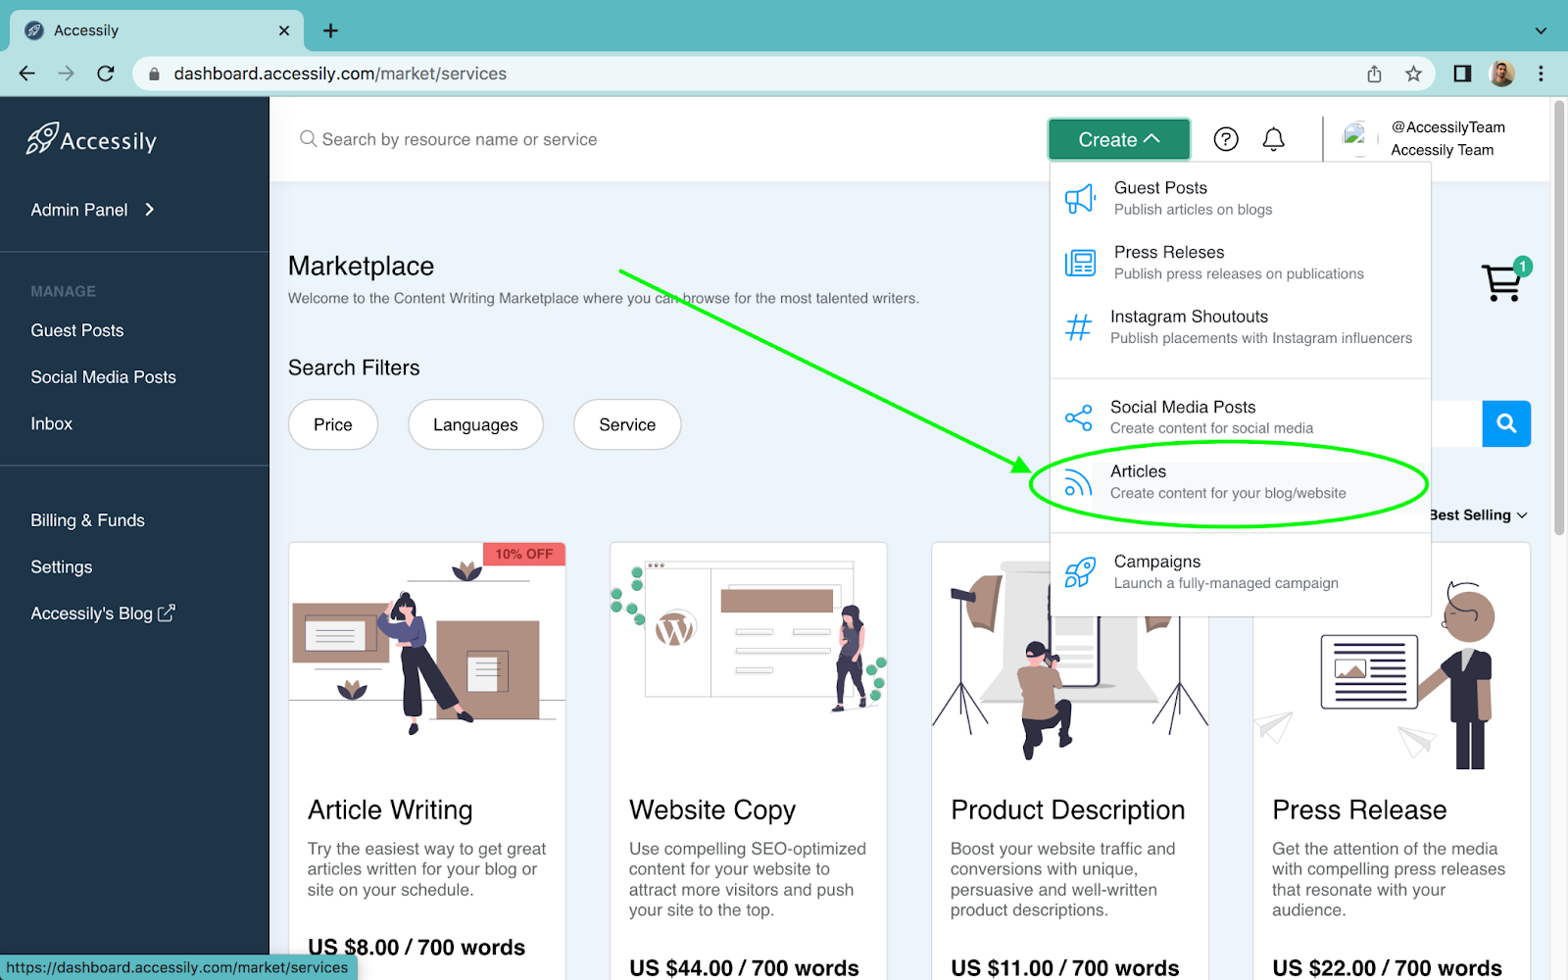Select Guest Posts from the Create menu
This screenshot has width=1568, height=980.
click(x=1241, y=198)
